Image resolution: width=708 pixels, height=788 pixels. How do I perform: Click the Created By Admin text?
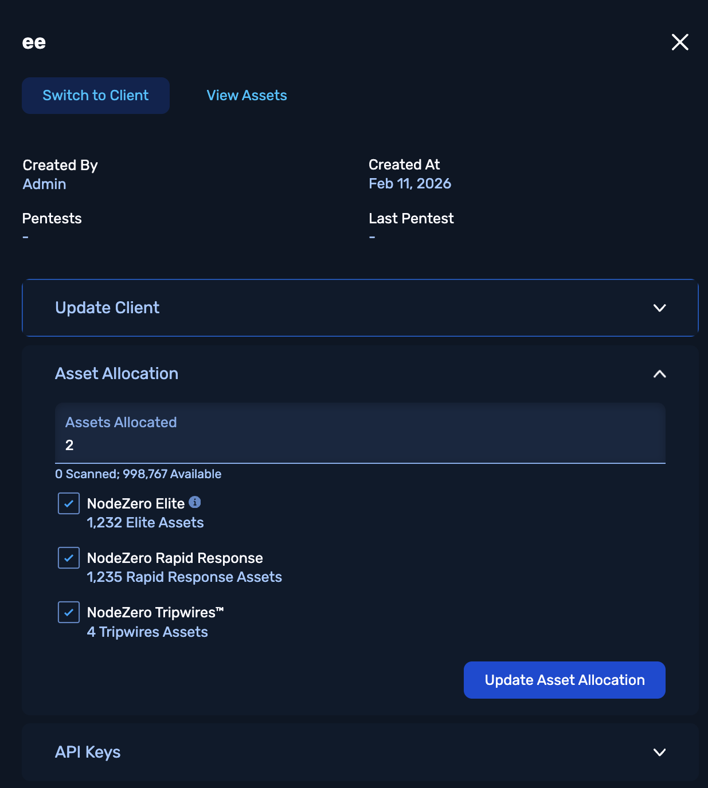(44, 184)
